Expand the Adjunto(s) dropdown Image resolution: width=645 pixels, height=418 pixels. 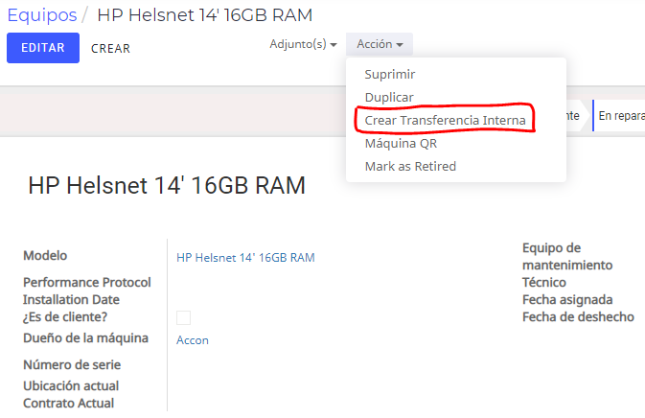(x=303, y=44)
